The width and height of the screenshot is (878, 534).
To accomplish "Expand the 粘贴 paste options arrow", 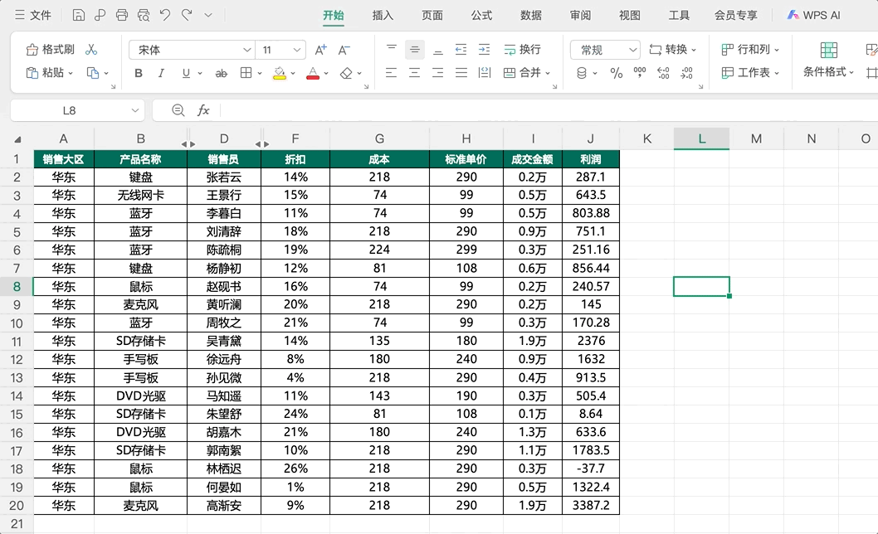I will point(71,73).
